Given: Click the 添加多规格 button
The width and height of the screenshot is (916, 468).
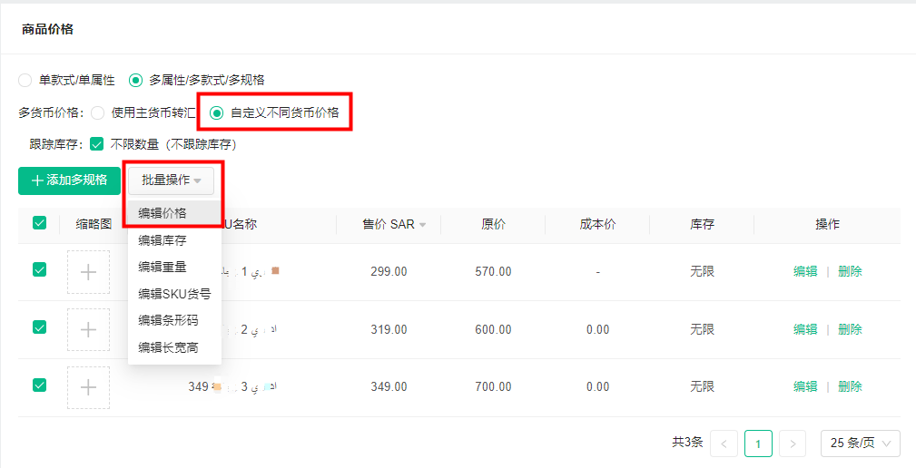Looking at the screenshot, I should 69,180.
